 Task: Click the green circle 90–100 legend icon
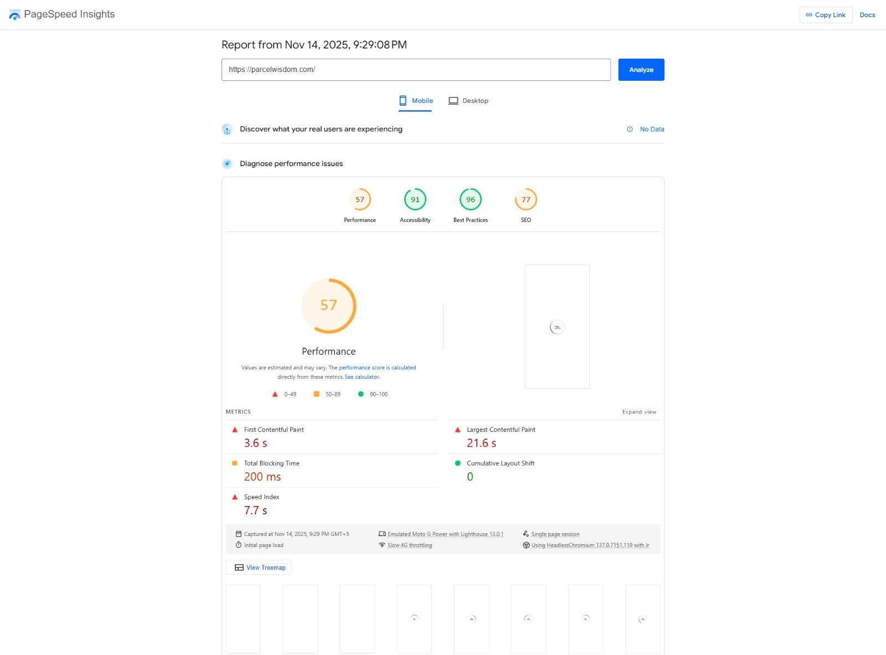pyautogui.click(x=361, y=394)
